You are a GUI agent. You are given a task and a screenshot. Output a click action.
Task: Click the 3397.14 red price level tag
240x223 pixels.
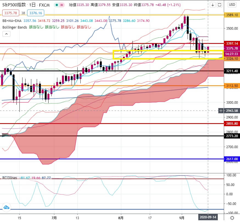pos(232,43)
